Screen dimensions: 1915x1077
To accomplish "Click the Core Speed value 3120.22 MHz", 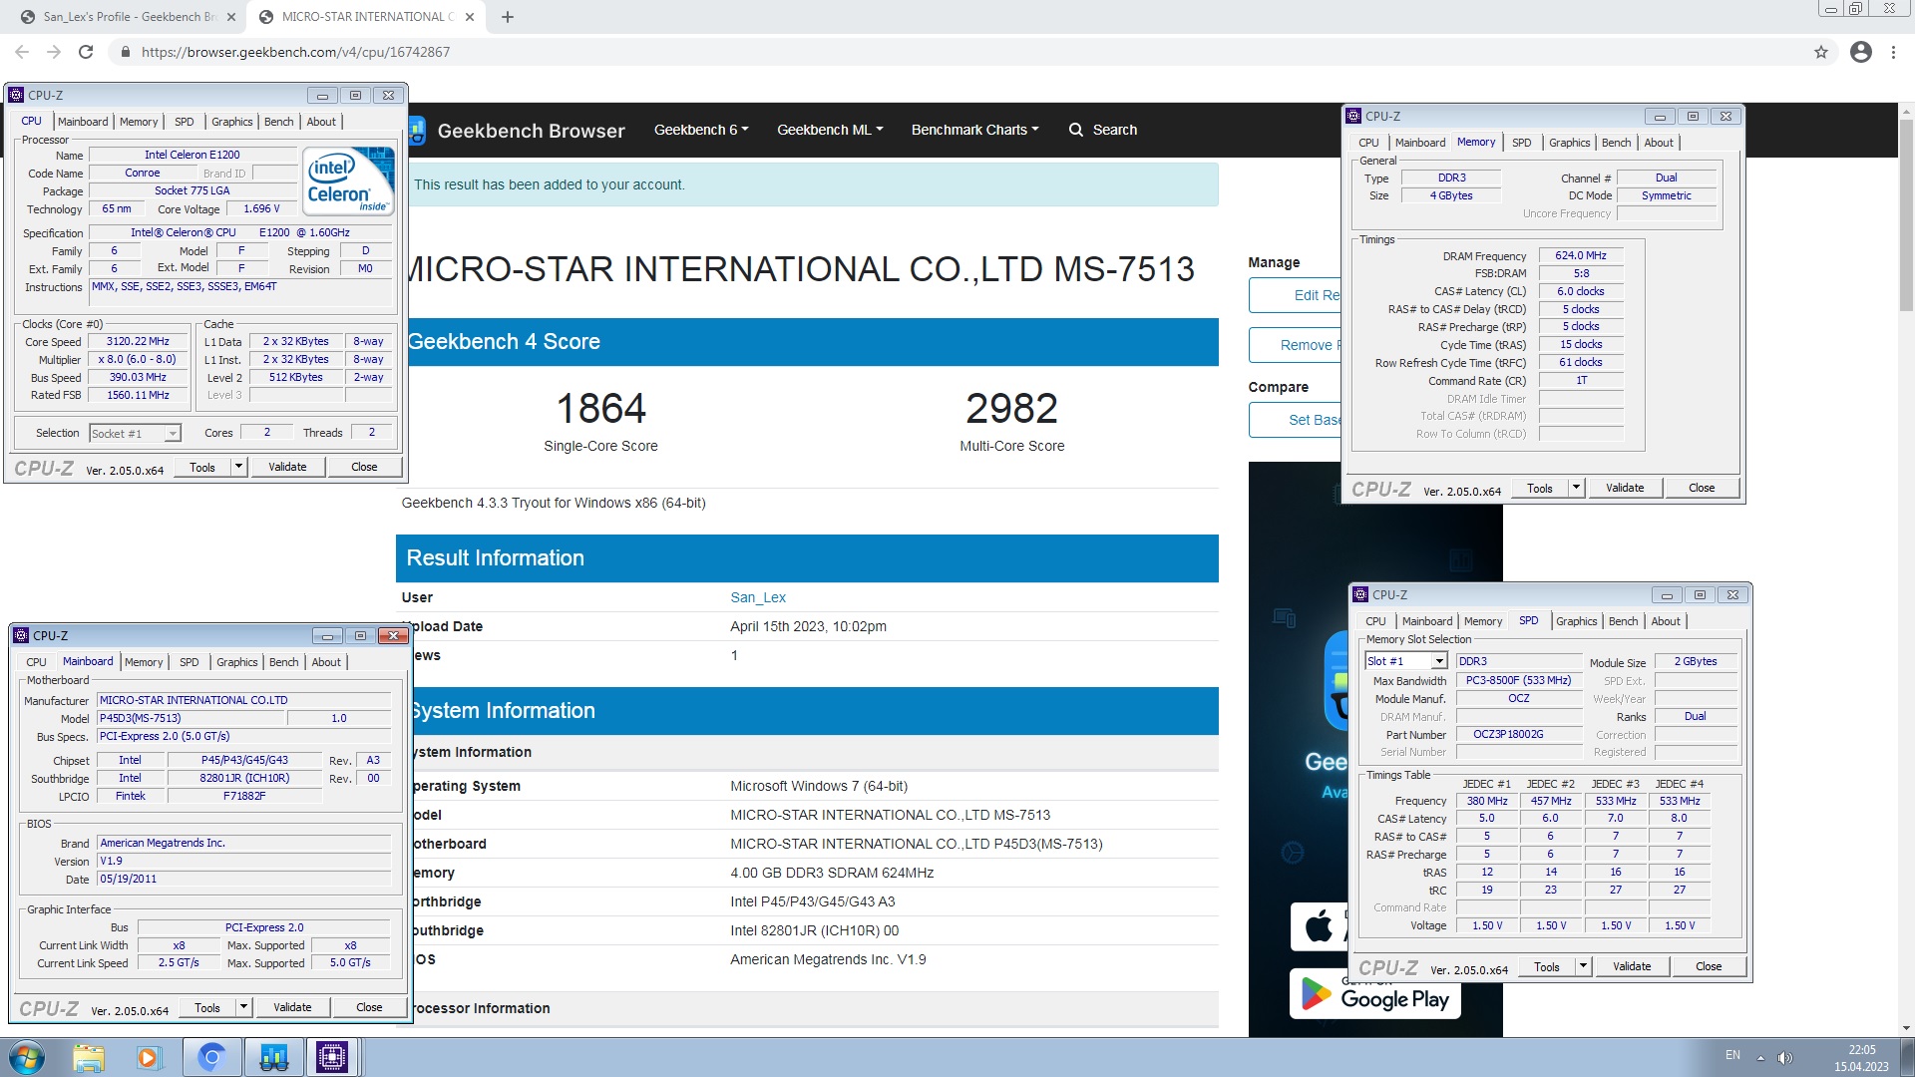I will (x=138, y=341).
